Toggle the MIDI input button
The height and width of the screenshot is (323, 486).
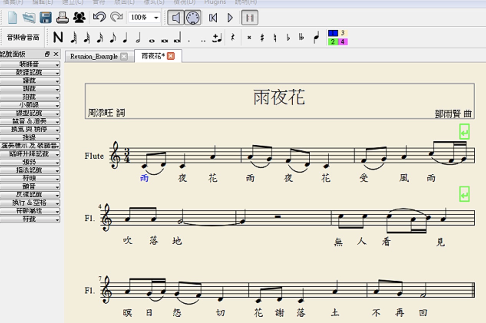click(x=193, y=18)
